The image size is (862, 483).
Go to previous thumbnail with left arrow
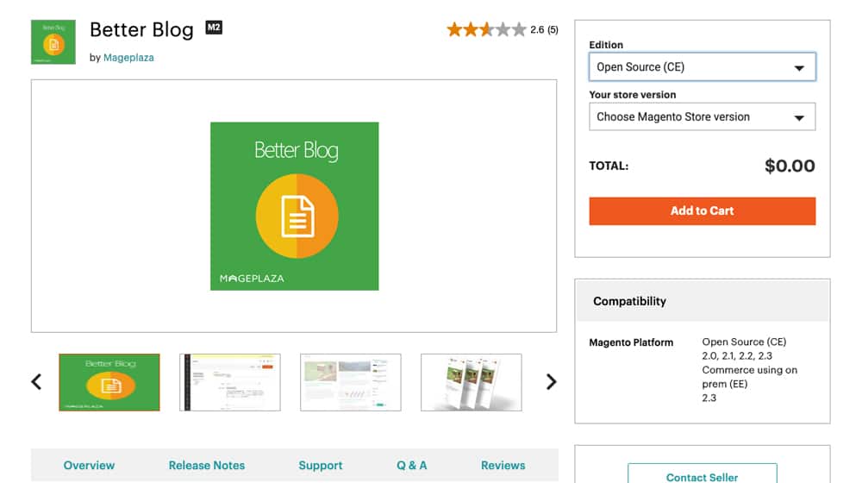pos(36,382)
